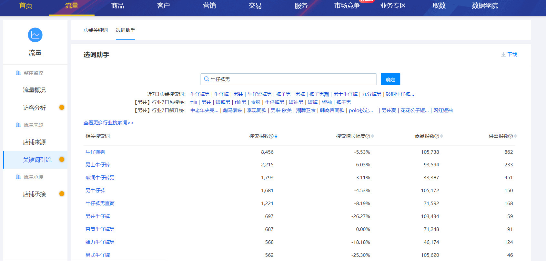Open related term 牛仔裤男直筒 in table
The image size is (546, 261).
point(100,204)
